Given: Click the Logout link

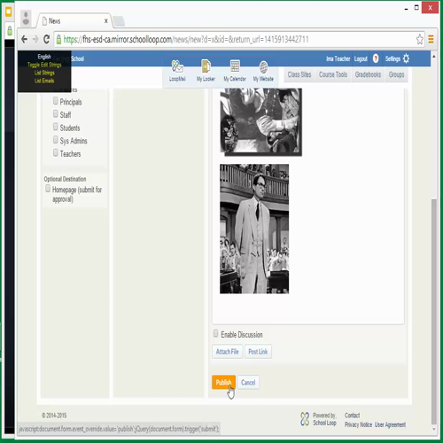Looking at the screenshot, I should point(361,58).
